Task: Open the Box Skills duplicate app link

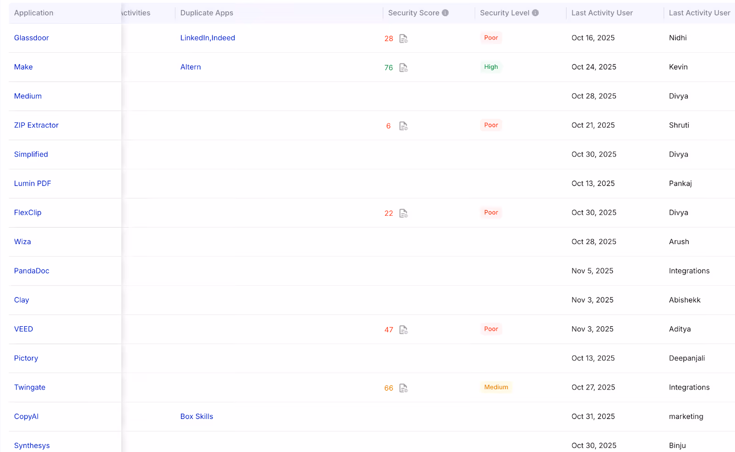Action: tap(197, 417)
